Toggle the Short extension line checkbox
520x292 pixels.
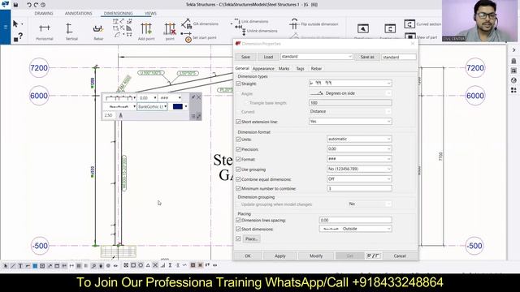pyautogui.click(x=238, y=122)
